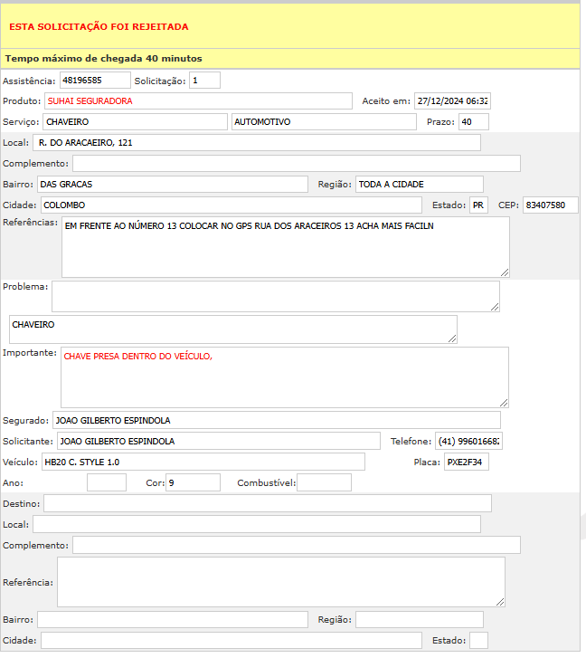This screenshot has height=658, width=586.
Task: Select the Solicitação number field
Action: (x=204, y=80)
